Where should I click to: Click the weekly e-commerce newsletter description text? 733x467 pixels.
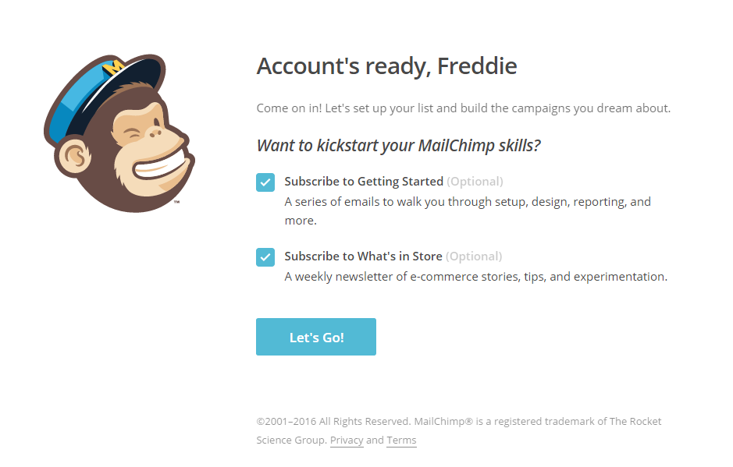point(476,277)
